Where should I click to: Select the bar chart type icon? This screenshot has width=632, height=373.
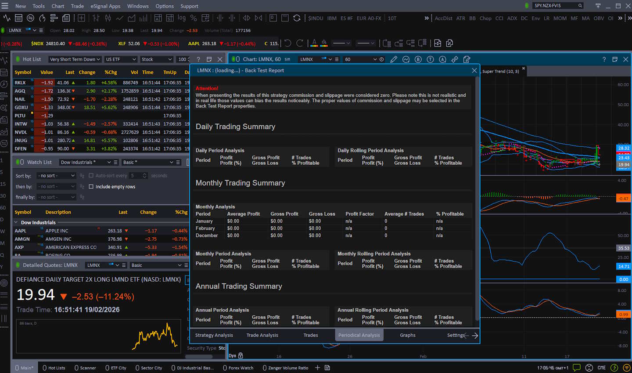click(x=96, y=18)
